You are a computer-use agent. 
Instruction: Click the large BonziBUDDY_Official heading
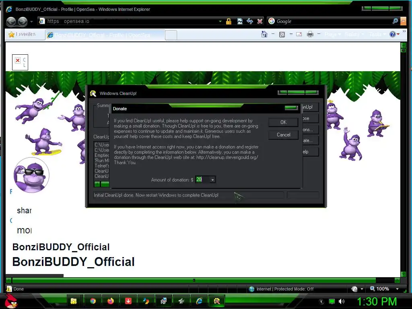coord(73,262)
